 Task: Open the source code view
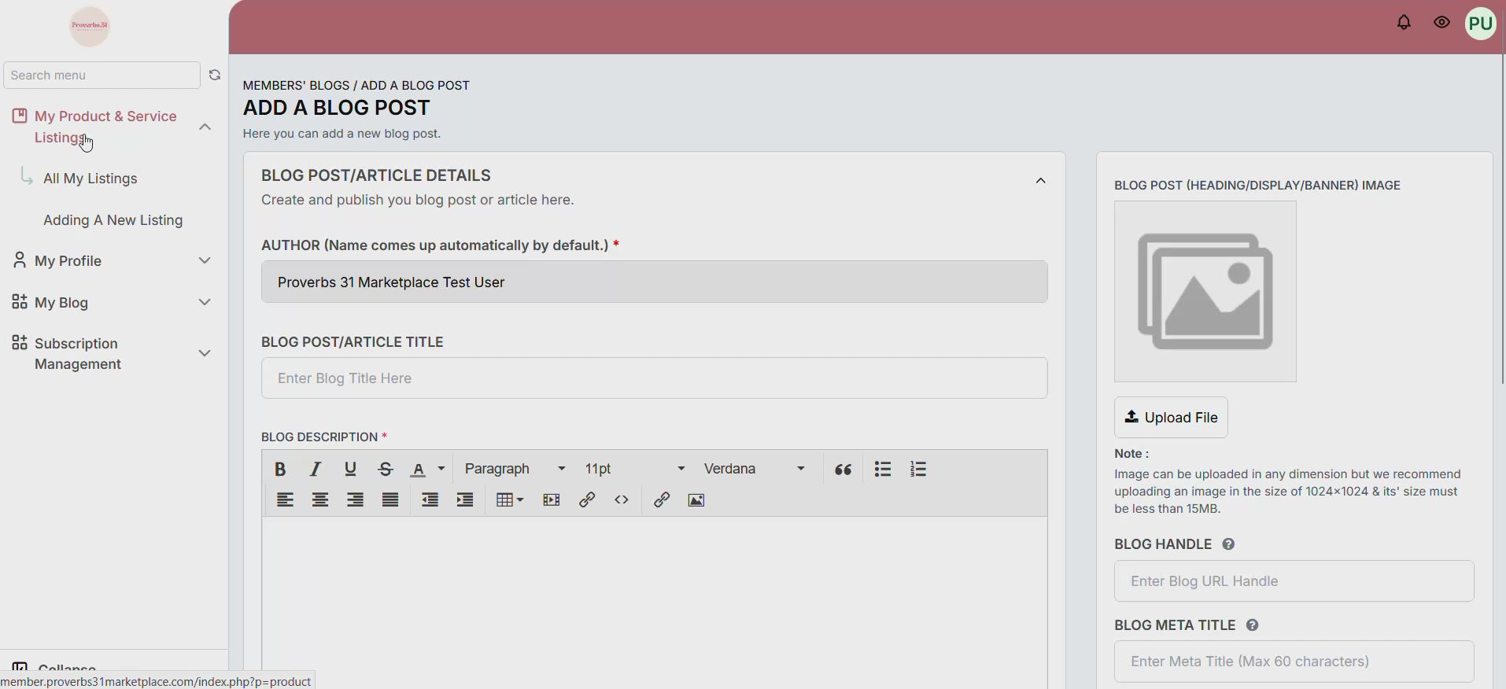[x=622, y=500]
